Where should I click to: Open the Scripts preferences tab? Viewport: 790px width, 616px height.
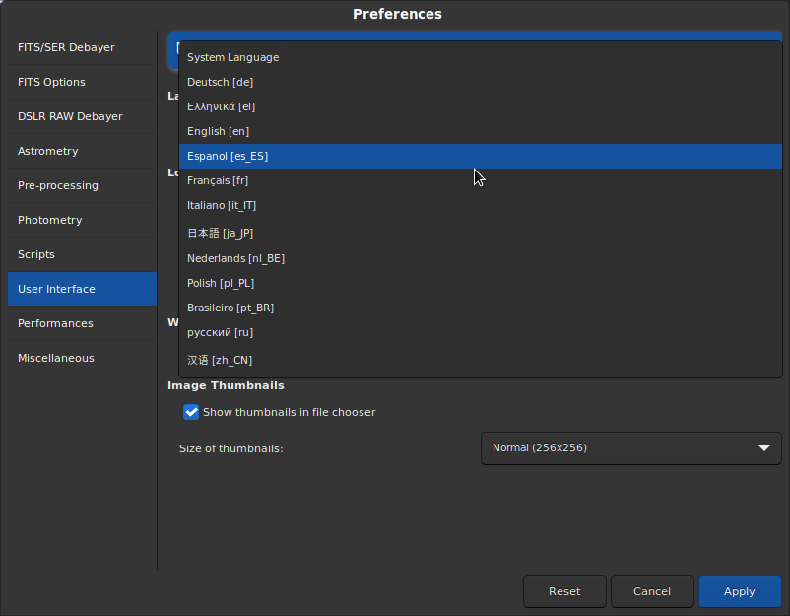[x=36, y=254]
